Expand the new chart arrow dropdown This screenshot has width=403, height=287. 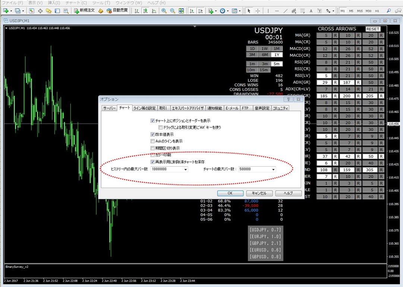pyautogui.click(x=11, y=11)
